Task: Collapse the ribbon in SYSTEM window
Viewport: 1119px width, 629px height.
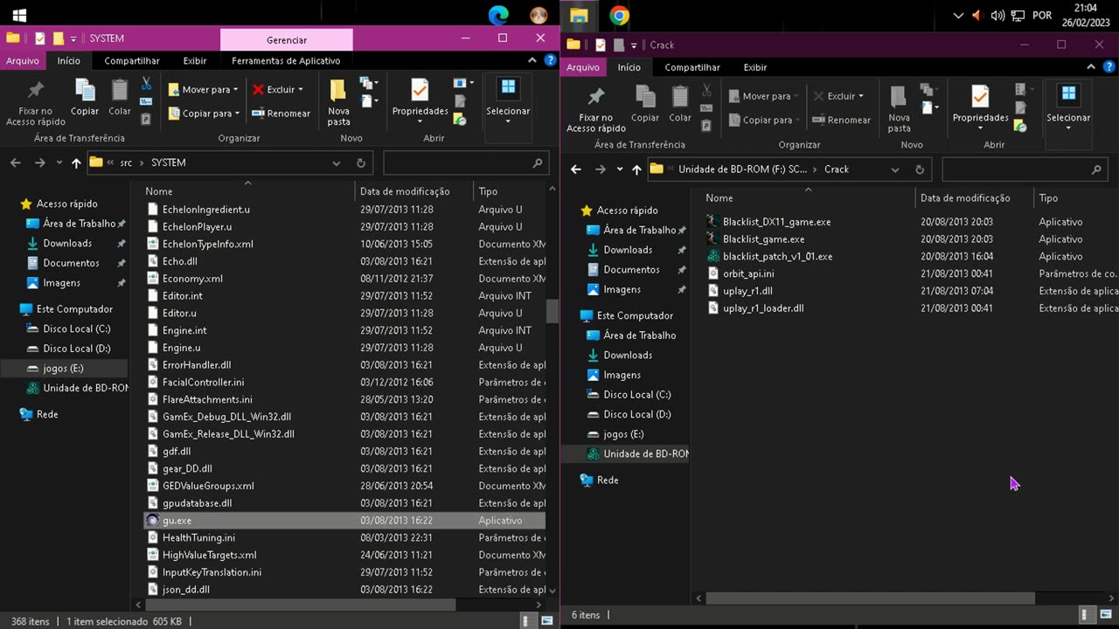Action: pos(532,60)
